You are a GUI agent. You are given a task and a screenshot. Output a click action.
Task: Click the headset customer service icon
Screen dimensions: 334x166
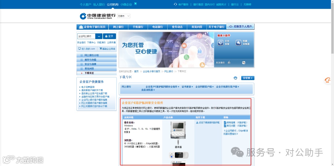[x=175, y=4]
